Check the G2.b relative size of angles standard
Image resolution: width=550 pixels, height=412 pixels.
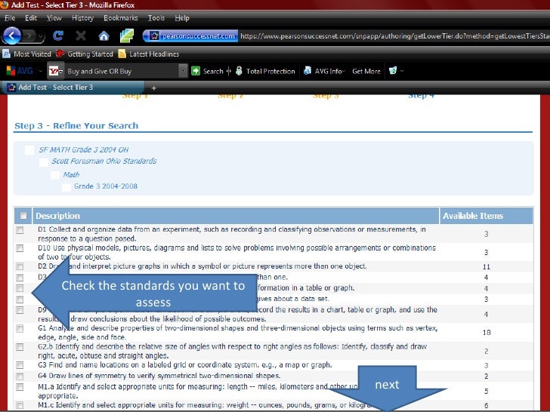pyautogui.click(x=20, y=347)
